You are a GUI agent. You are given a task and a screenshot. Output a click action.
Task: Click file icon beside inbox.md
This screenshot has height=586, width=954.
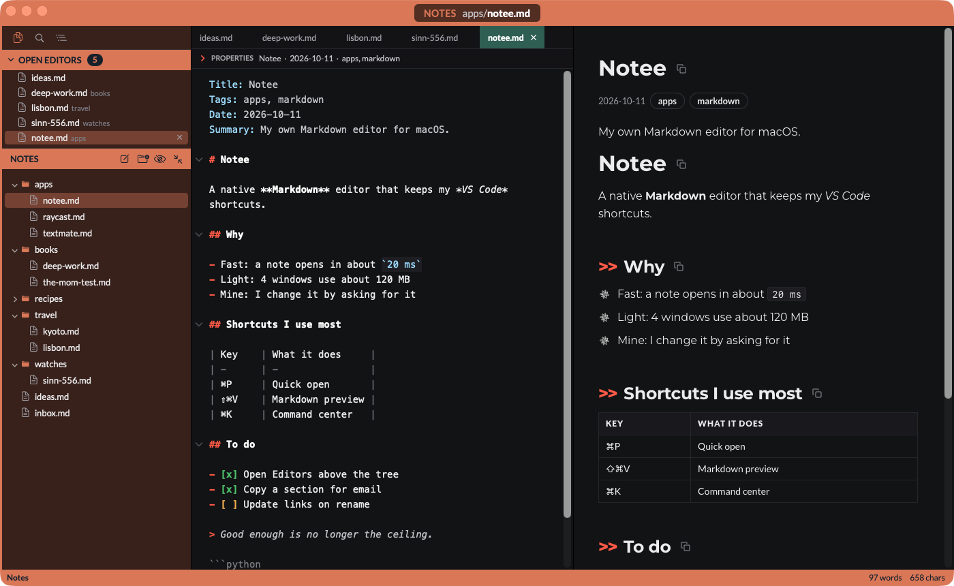click(x=26, y=413)
